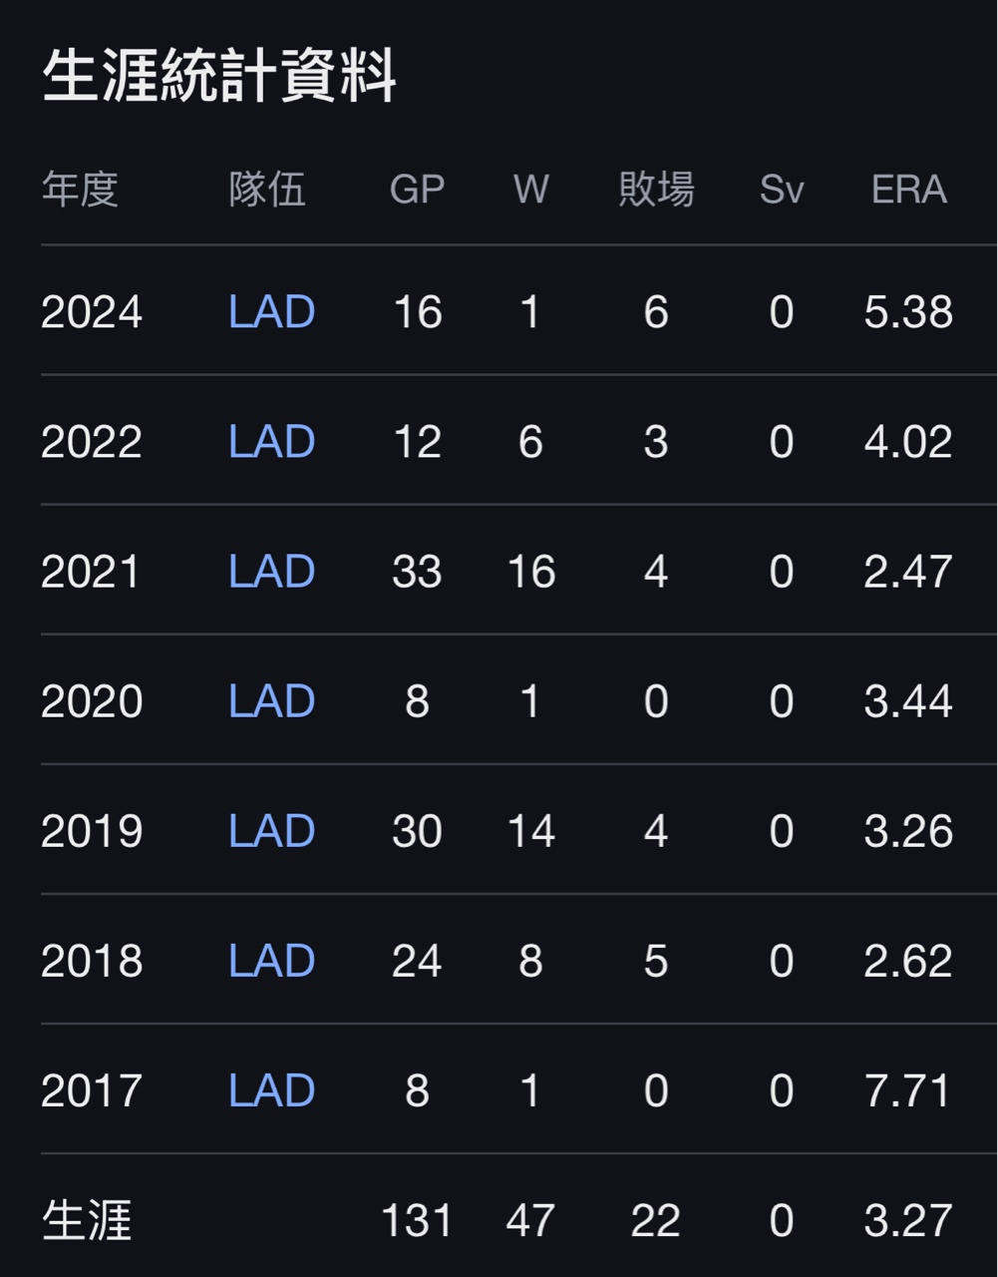Click the LAD link in the 2021 row
Viewport: 998px width, 1277px height.
[x=271, y=572]
